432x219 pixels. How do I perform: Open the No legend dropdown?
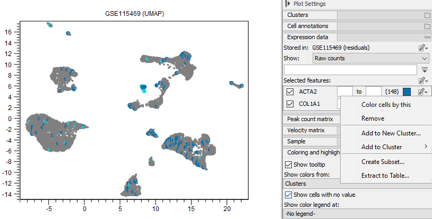[357, 214]
